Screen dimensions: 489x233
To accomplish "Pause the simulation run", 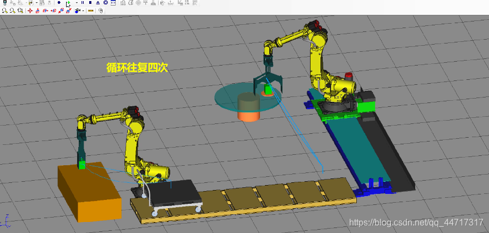I will click(83, 3).
